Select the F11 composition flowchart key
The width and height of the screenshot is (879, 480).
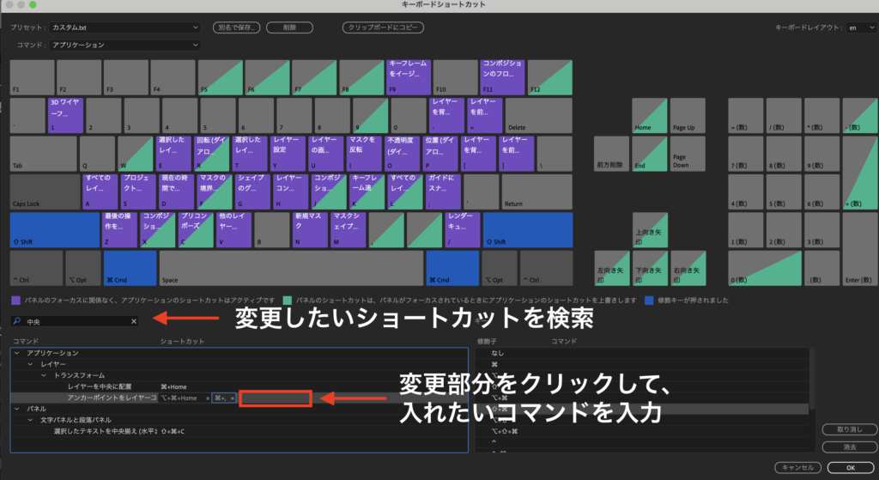pos(502,76)
